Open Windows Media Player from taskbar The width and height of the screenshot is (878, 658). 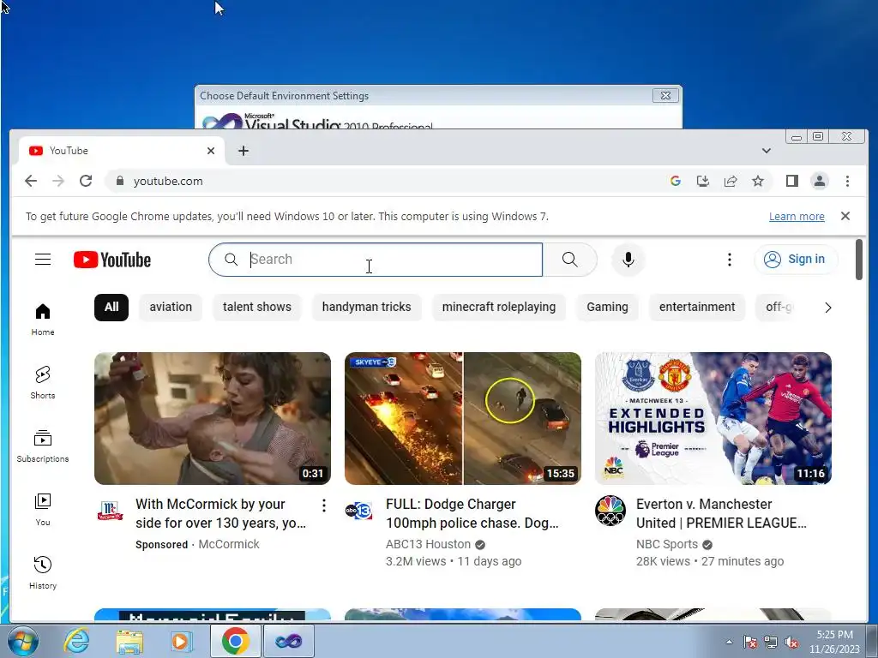[182, 641]
